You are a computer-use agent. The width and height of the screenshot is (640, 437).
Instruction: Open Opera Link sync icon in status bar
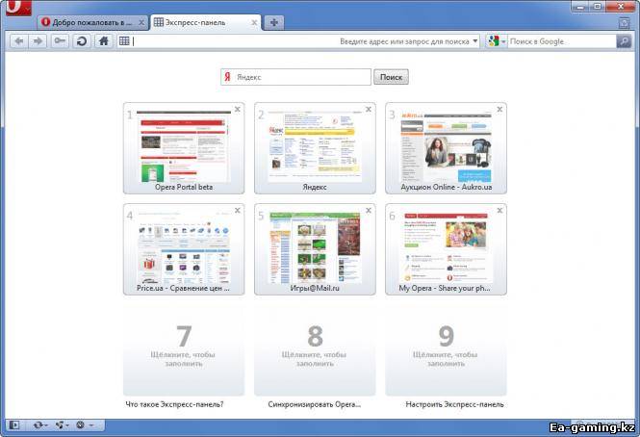pos(38,425)
